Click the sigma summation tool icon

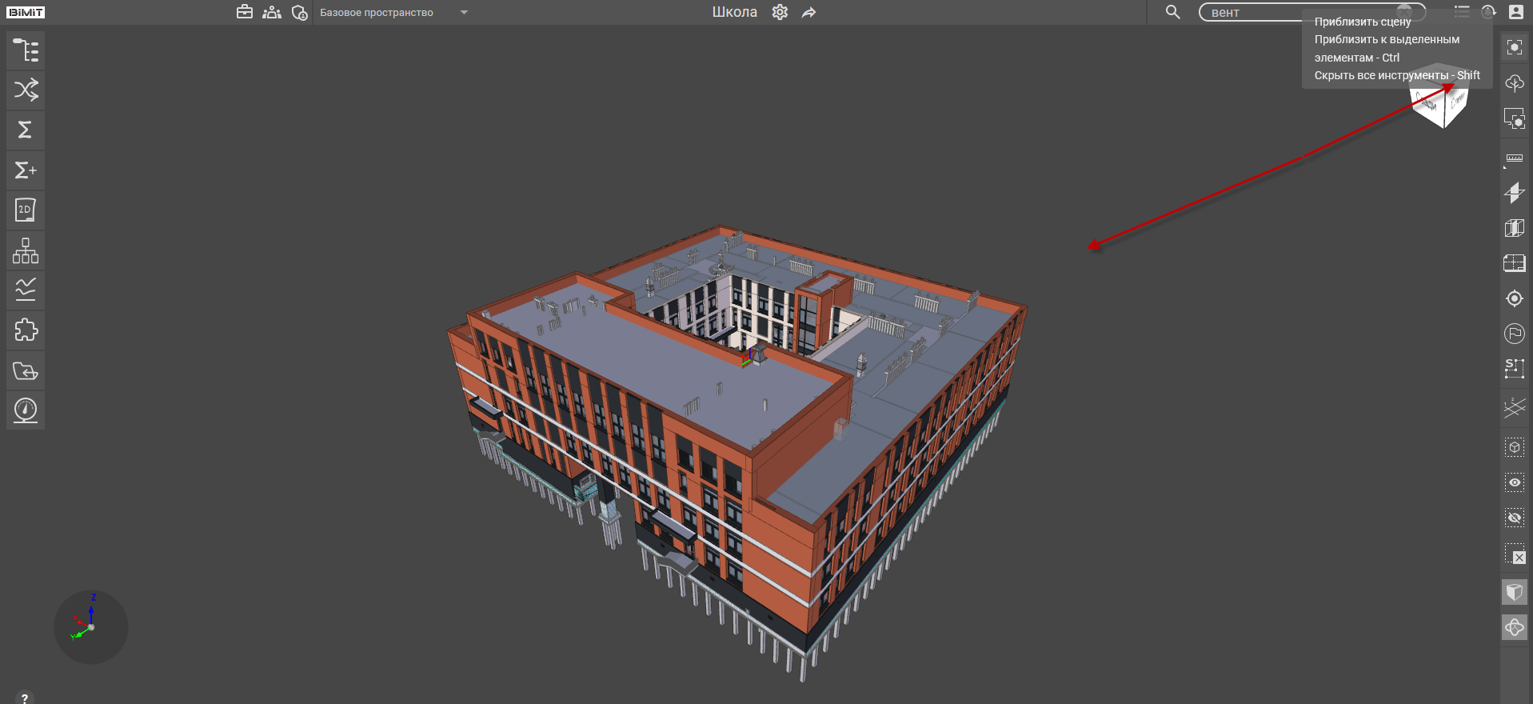[26, 130]
